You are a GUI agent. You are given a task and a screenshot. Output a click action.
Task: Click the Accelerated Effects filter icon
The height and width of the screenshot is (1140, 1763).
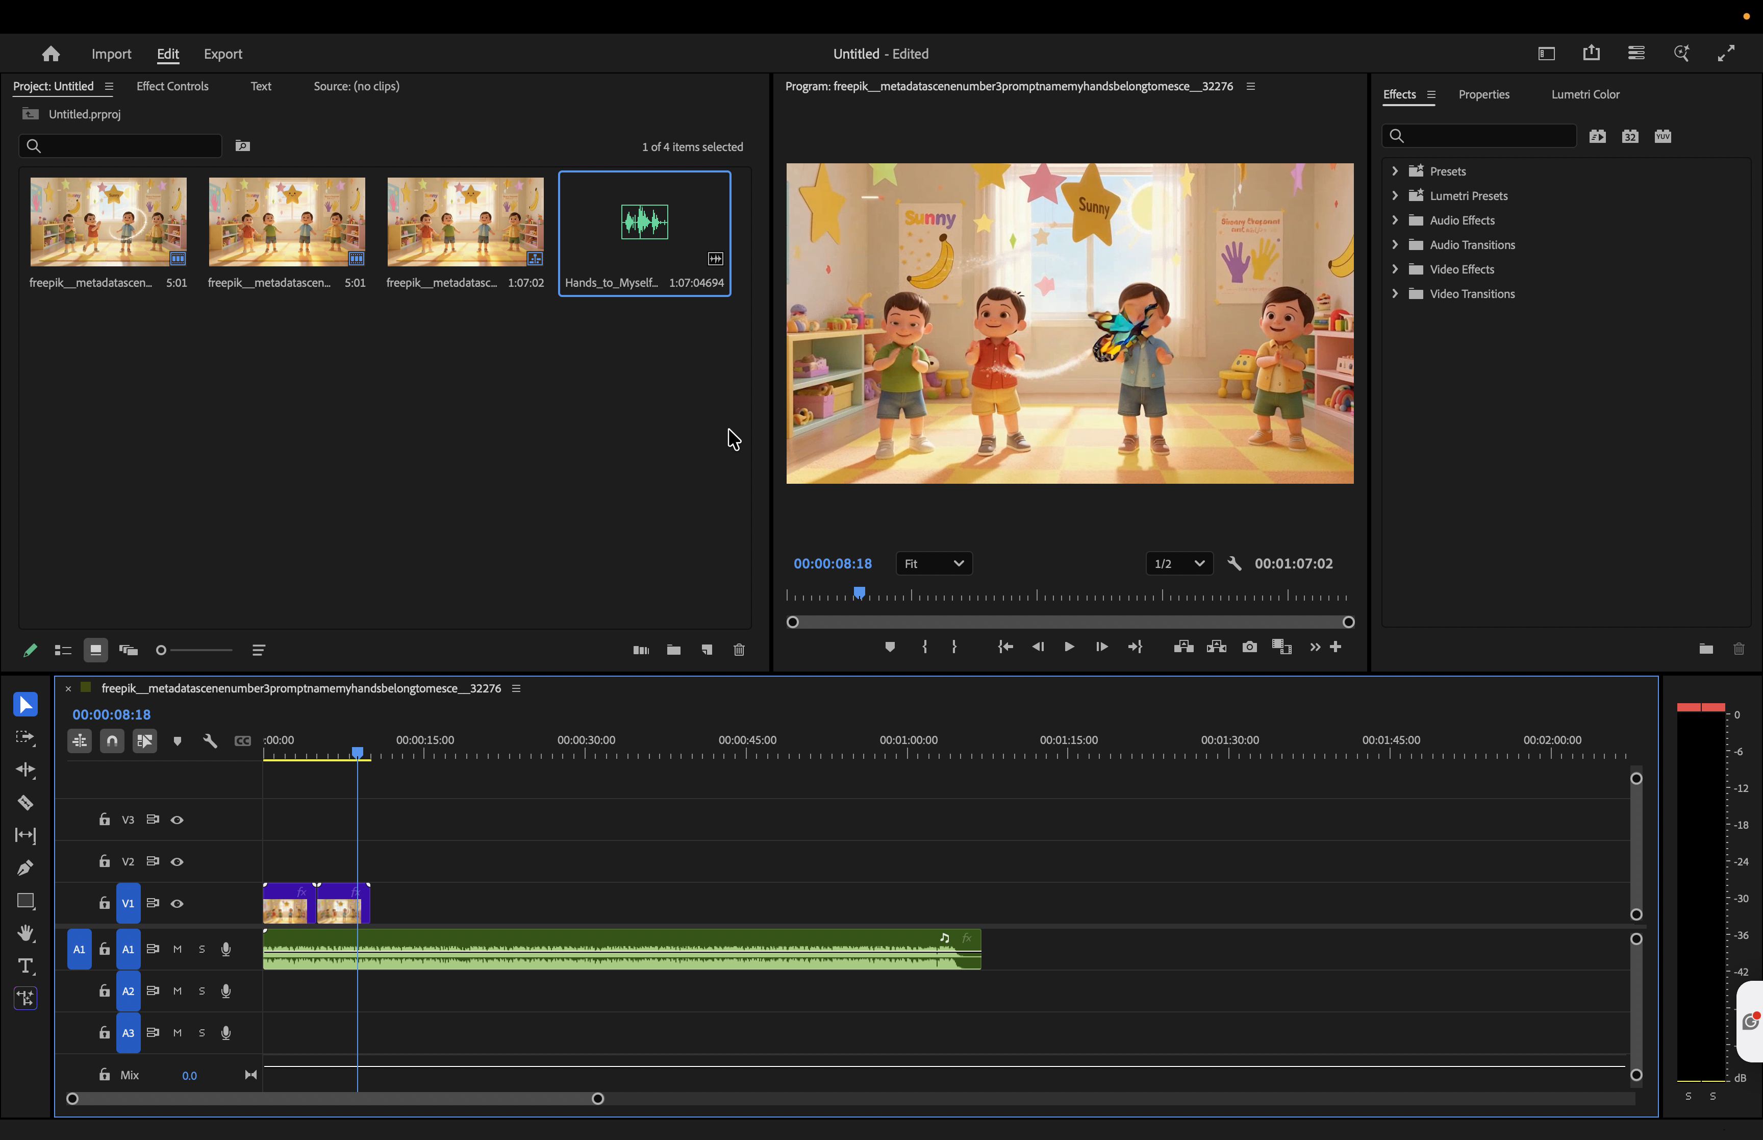[1597, 136]
